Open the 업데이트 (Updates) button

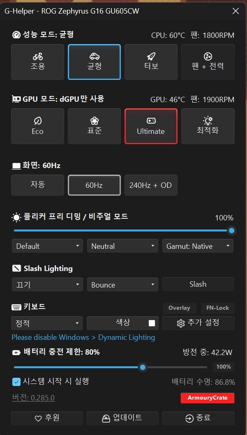(x=122, y=418)
